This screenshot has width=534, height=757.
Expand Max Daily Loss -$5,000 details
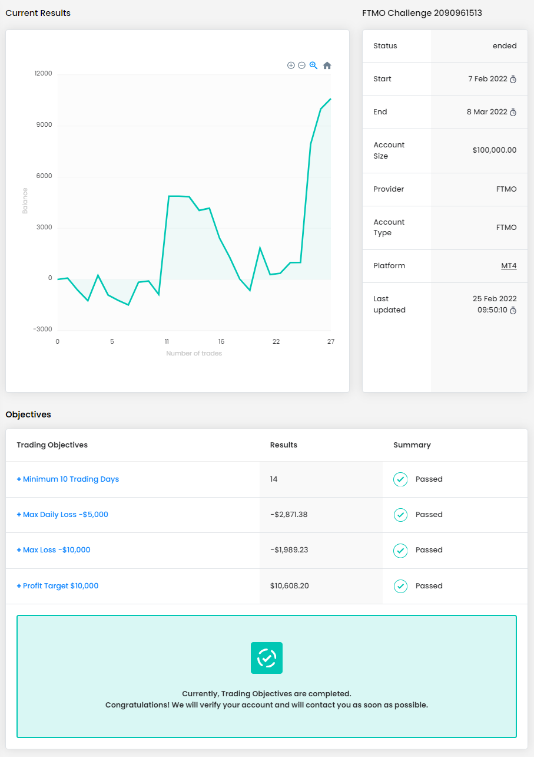click(62, 515)
